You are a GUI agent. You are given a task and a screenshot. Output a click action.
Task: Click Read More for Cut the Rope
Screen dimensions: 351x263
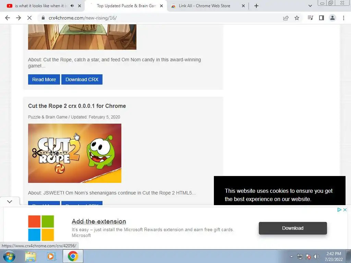pyautogui.click(x=44, y=79)
